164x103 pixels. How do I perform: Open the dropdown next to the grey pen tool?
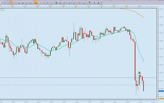pos(77,3)
